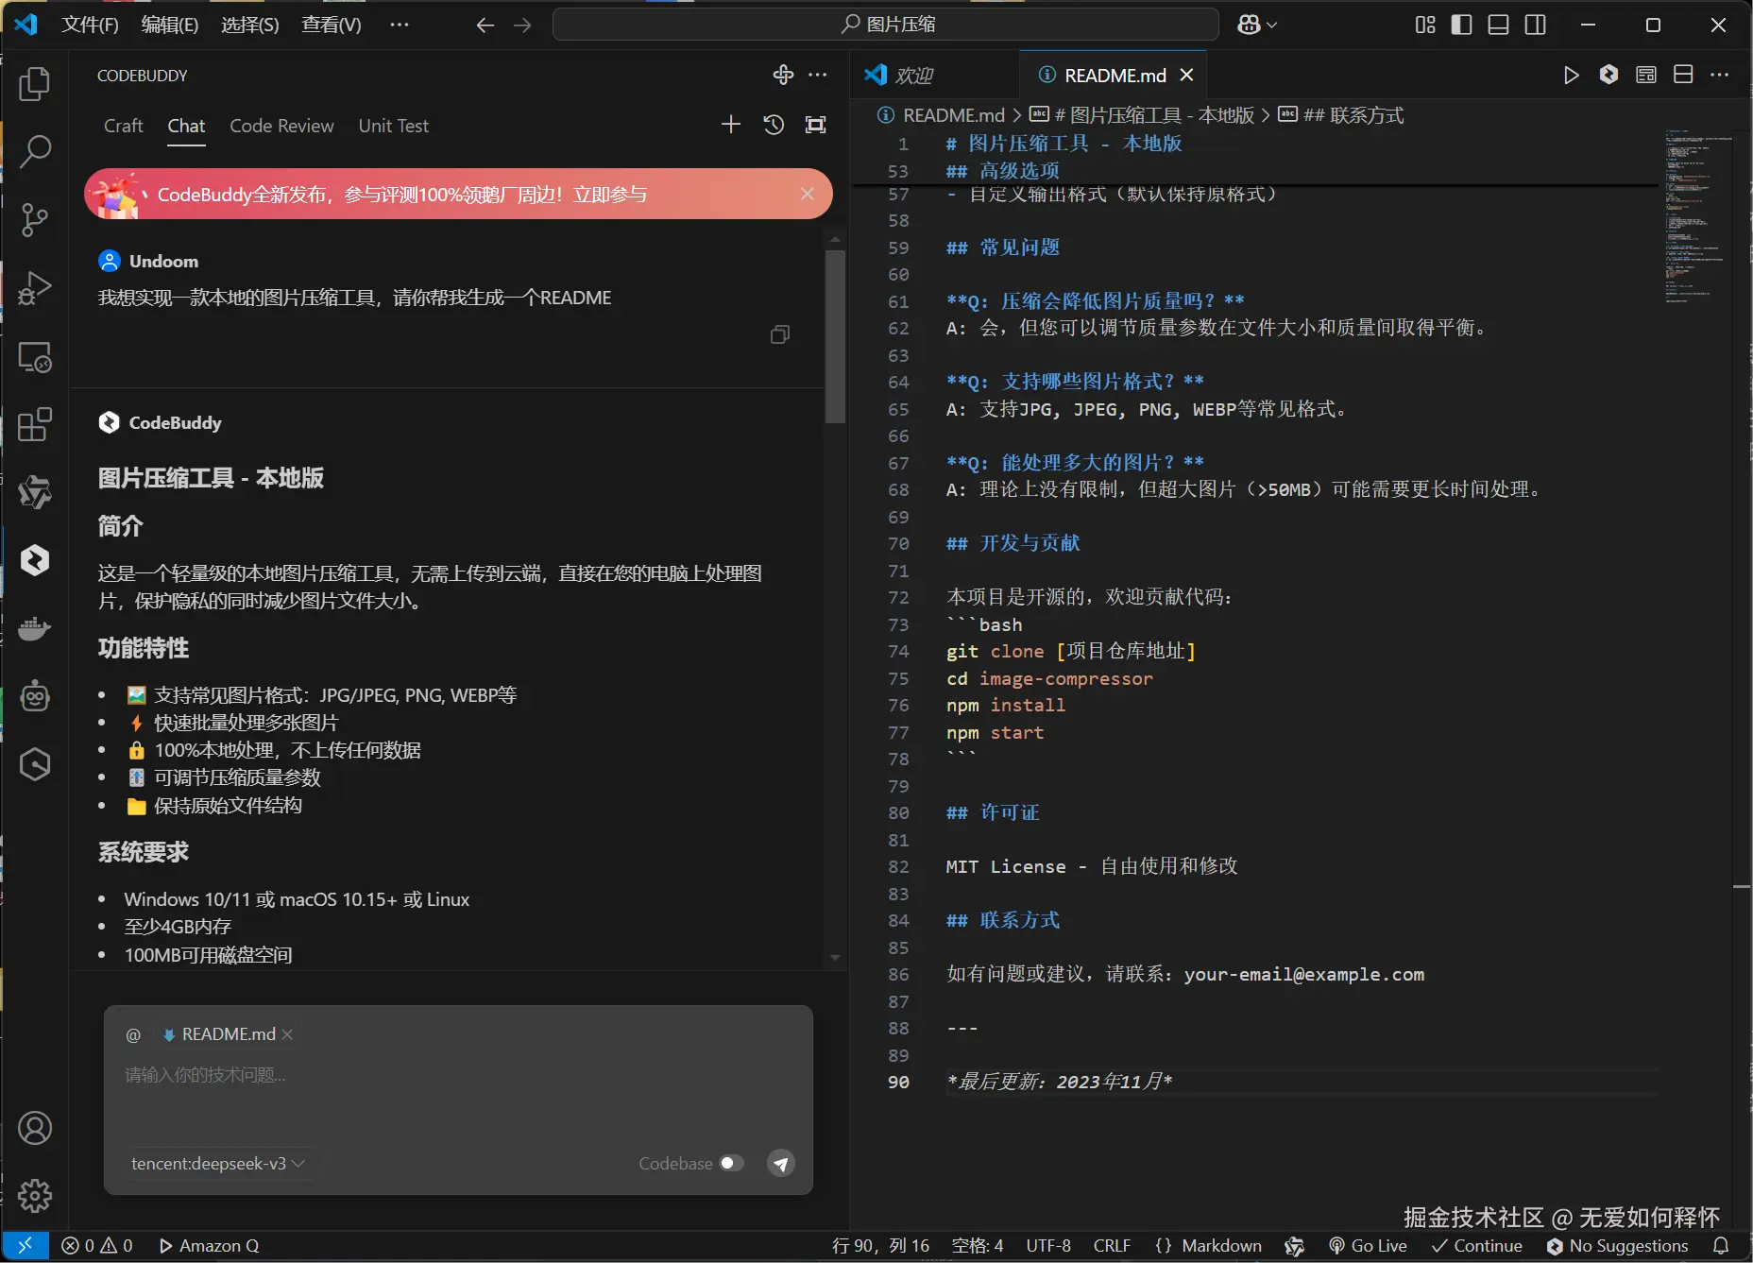Screen dimensions: 1753x1263
Task: Click the CodeBuddy promo banner 立即参与
Action: point(610,195)
